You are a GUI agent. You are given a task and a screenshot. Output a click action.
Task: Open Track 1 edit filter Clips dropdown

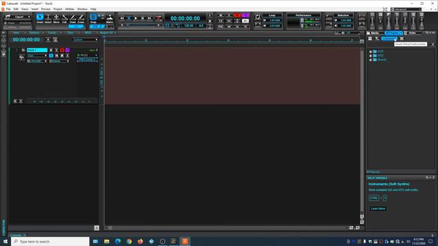37,56
